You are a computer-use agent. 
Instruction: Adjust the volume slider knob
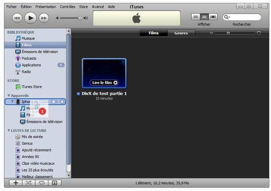click(80, 18)
